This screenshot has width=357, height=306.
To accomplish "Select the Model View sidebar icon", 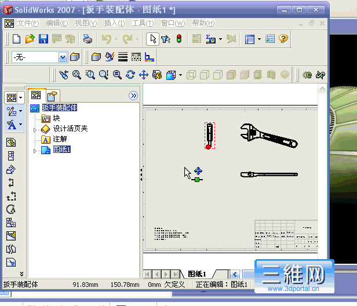I will pyautogui.click(x=11, y=143).
